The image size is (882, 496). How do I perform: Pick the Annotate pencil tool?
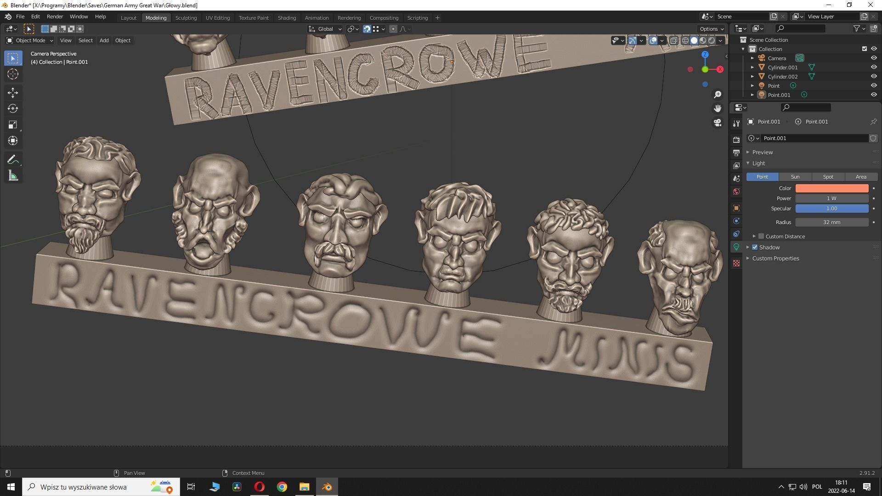[13, 160]
